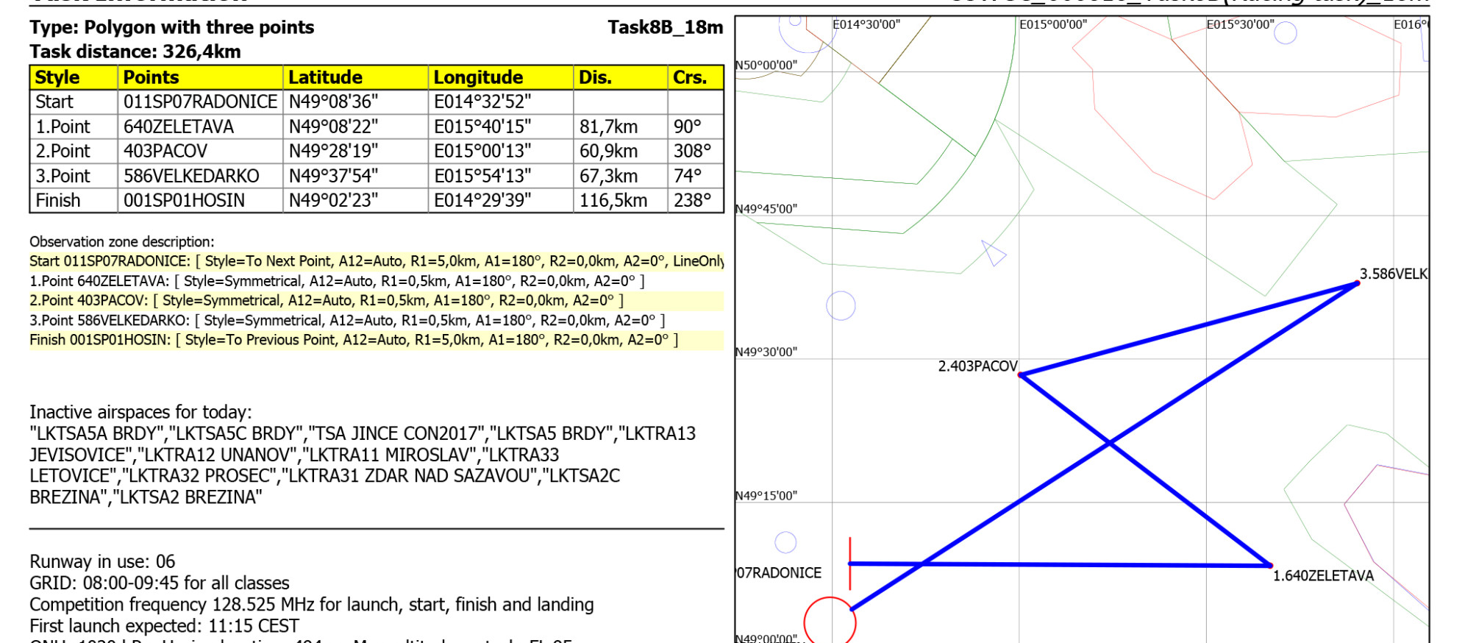This screenshot has height=643, width=1465.
Task: Click the Task8B_18m title text
Action: click(665, 27)
